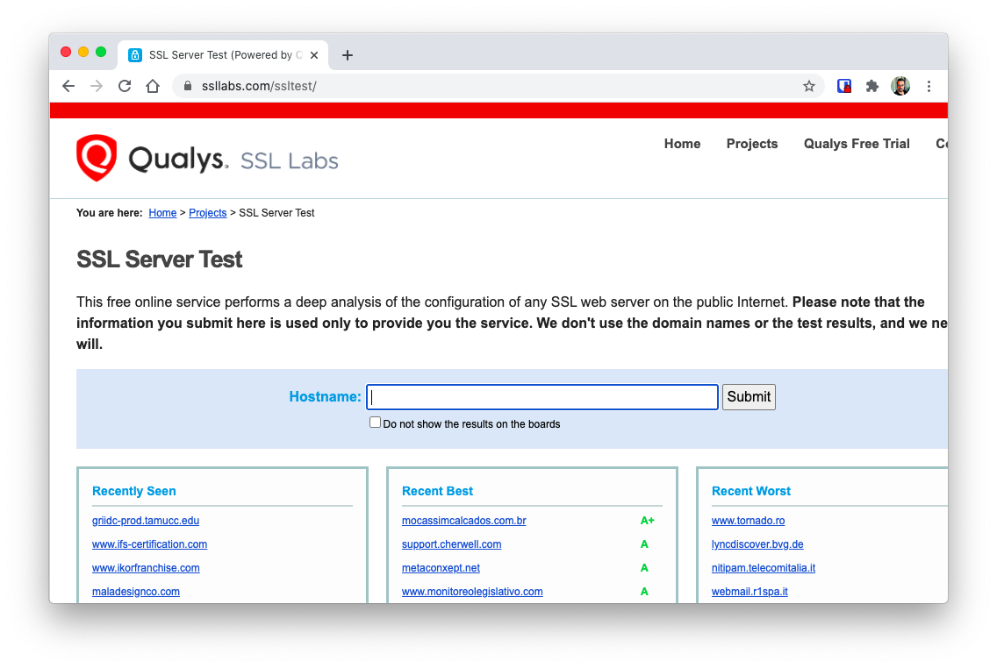This screenshot has width=997, height=668.
Task: Open maladesignco.com link
Action: click(136, 591)
